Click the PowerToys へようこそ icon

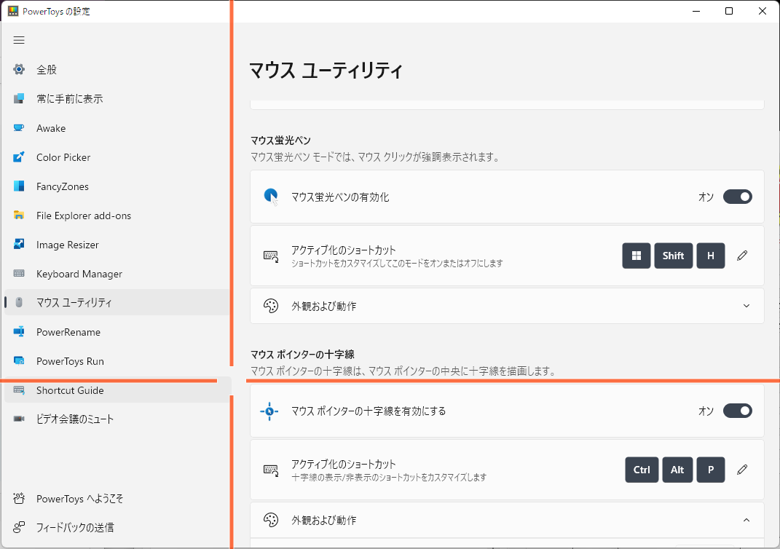[19, 498]
